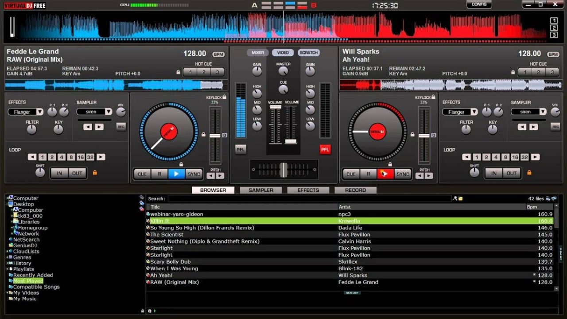The image size is (567, 319).
Task: Activate SYNC on right deck
Action: pos(402,174)
